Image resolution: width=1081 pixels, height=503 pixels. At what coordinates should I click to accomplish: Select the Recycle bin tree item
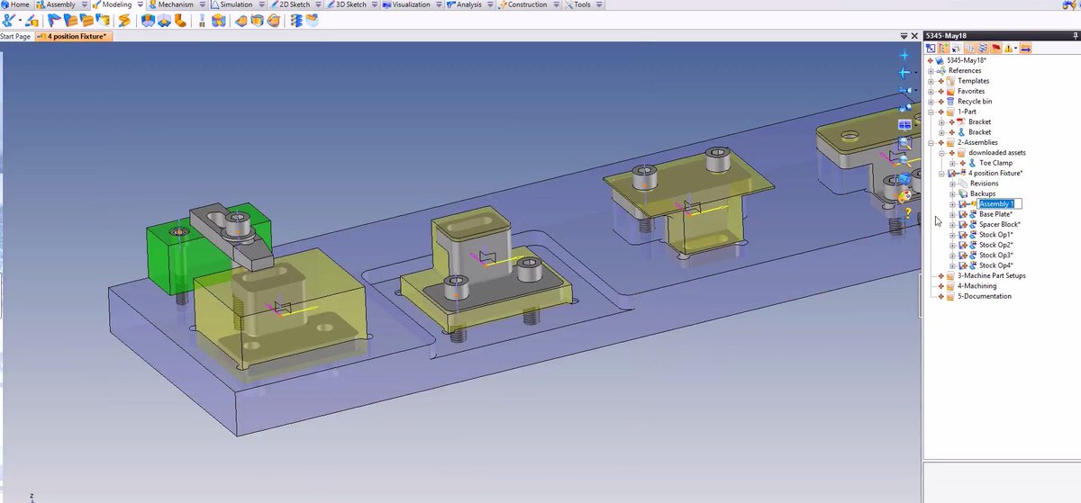pos(975,102)
